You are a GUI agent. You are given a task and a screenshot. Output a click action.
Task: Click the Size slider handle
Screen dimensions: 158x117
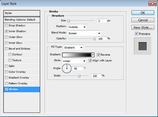[69, 21]
